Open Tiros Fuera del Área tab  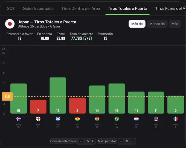[x=170, y=8]
